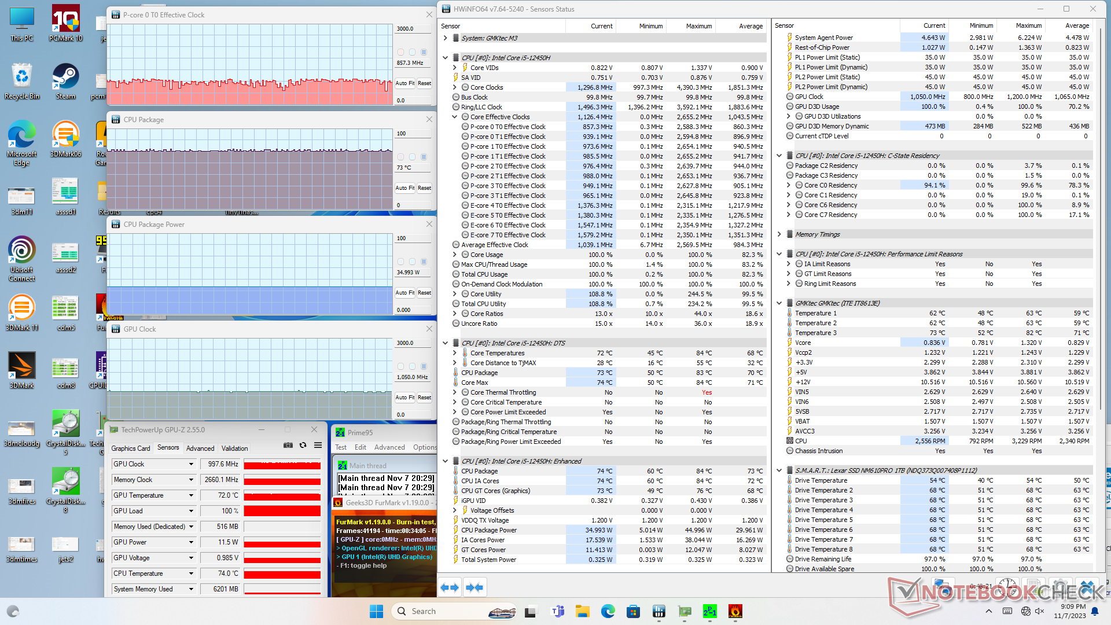Click HWiNFO expand columns arrows button
The height and width of the screenshot is (625, 1111).
(x=450, y=587)
